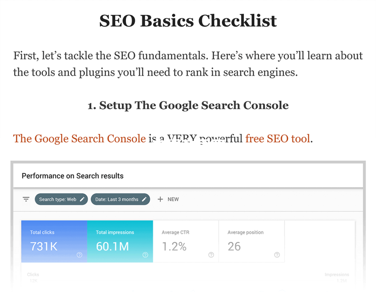Edit Search type pencil icon
376x292 pixels.
coord(82,199)
